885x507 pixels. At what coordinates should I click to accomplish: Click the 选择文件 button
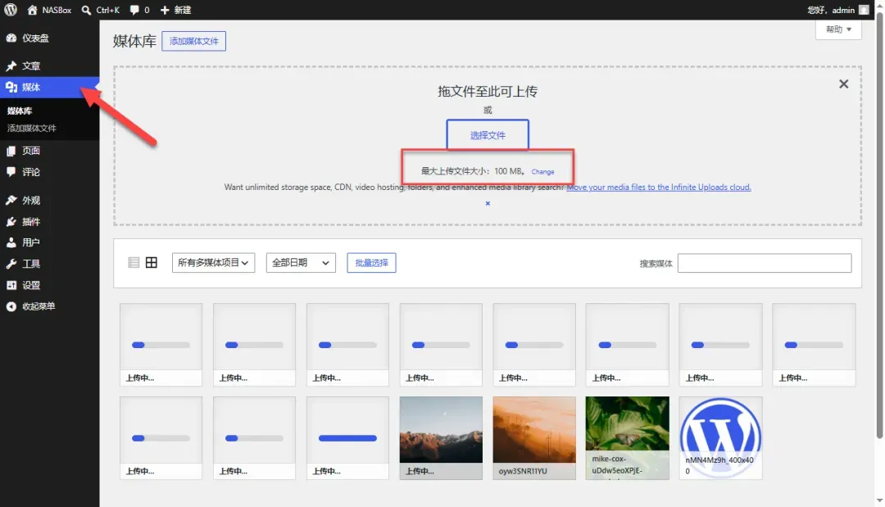[x=488, y=135]
